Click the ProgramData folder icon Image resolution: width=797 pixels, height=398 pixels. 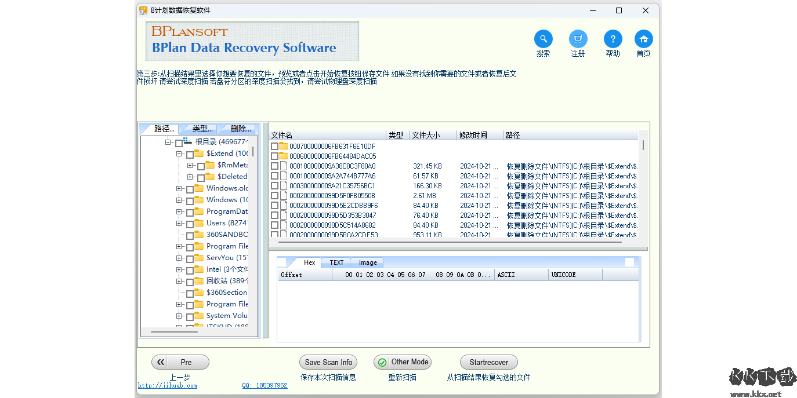pyautogui.click(x=200, y=211)
